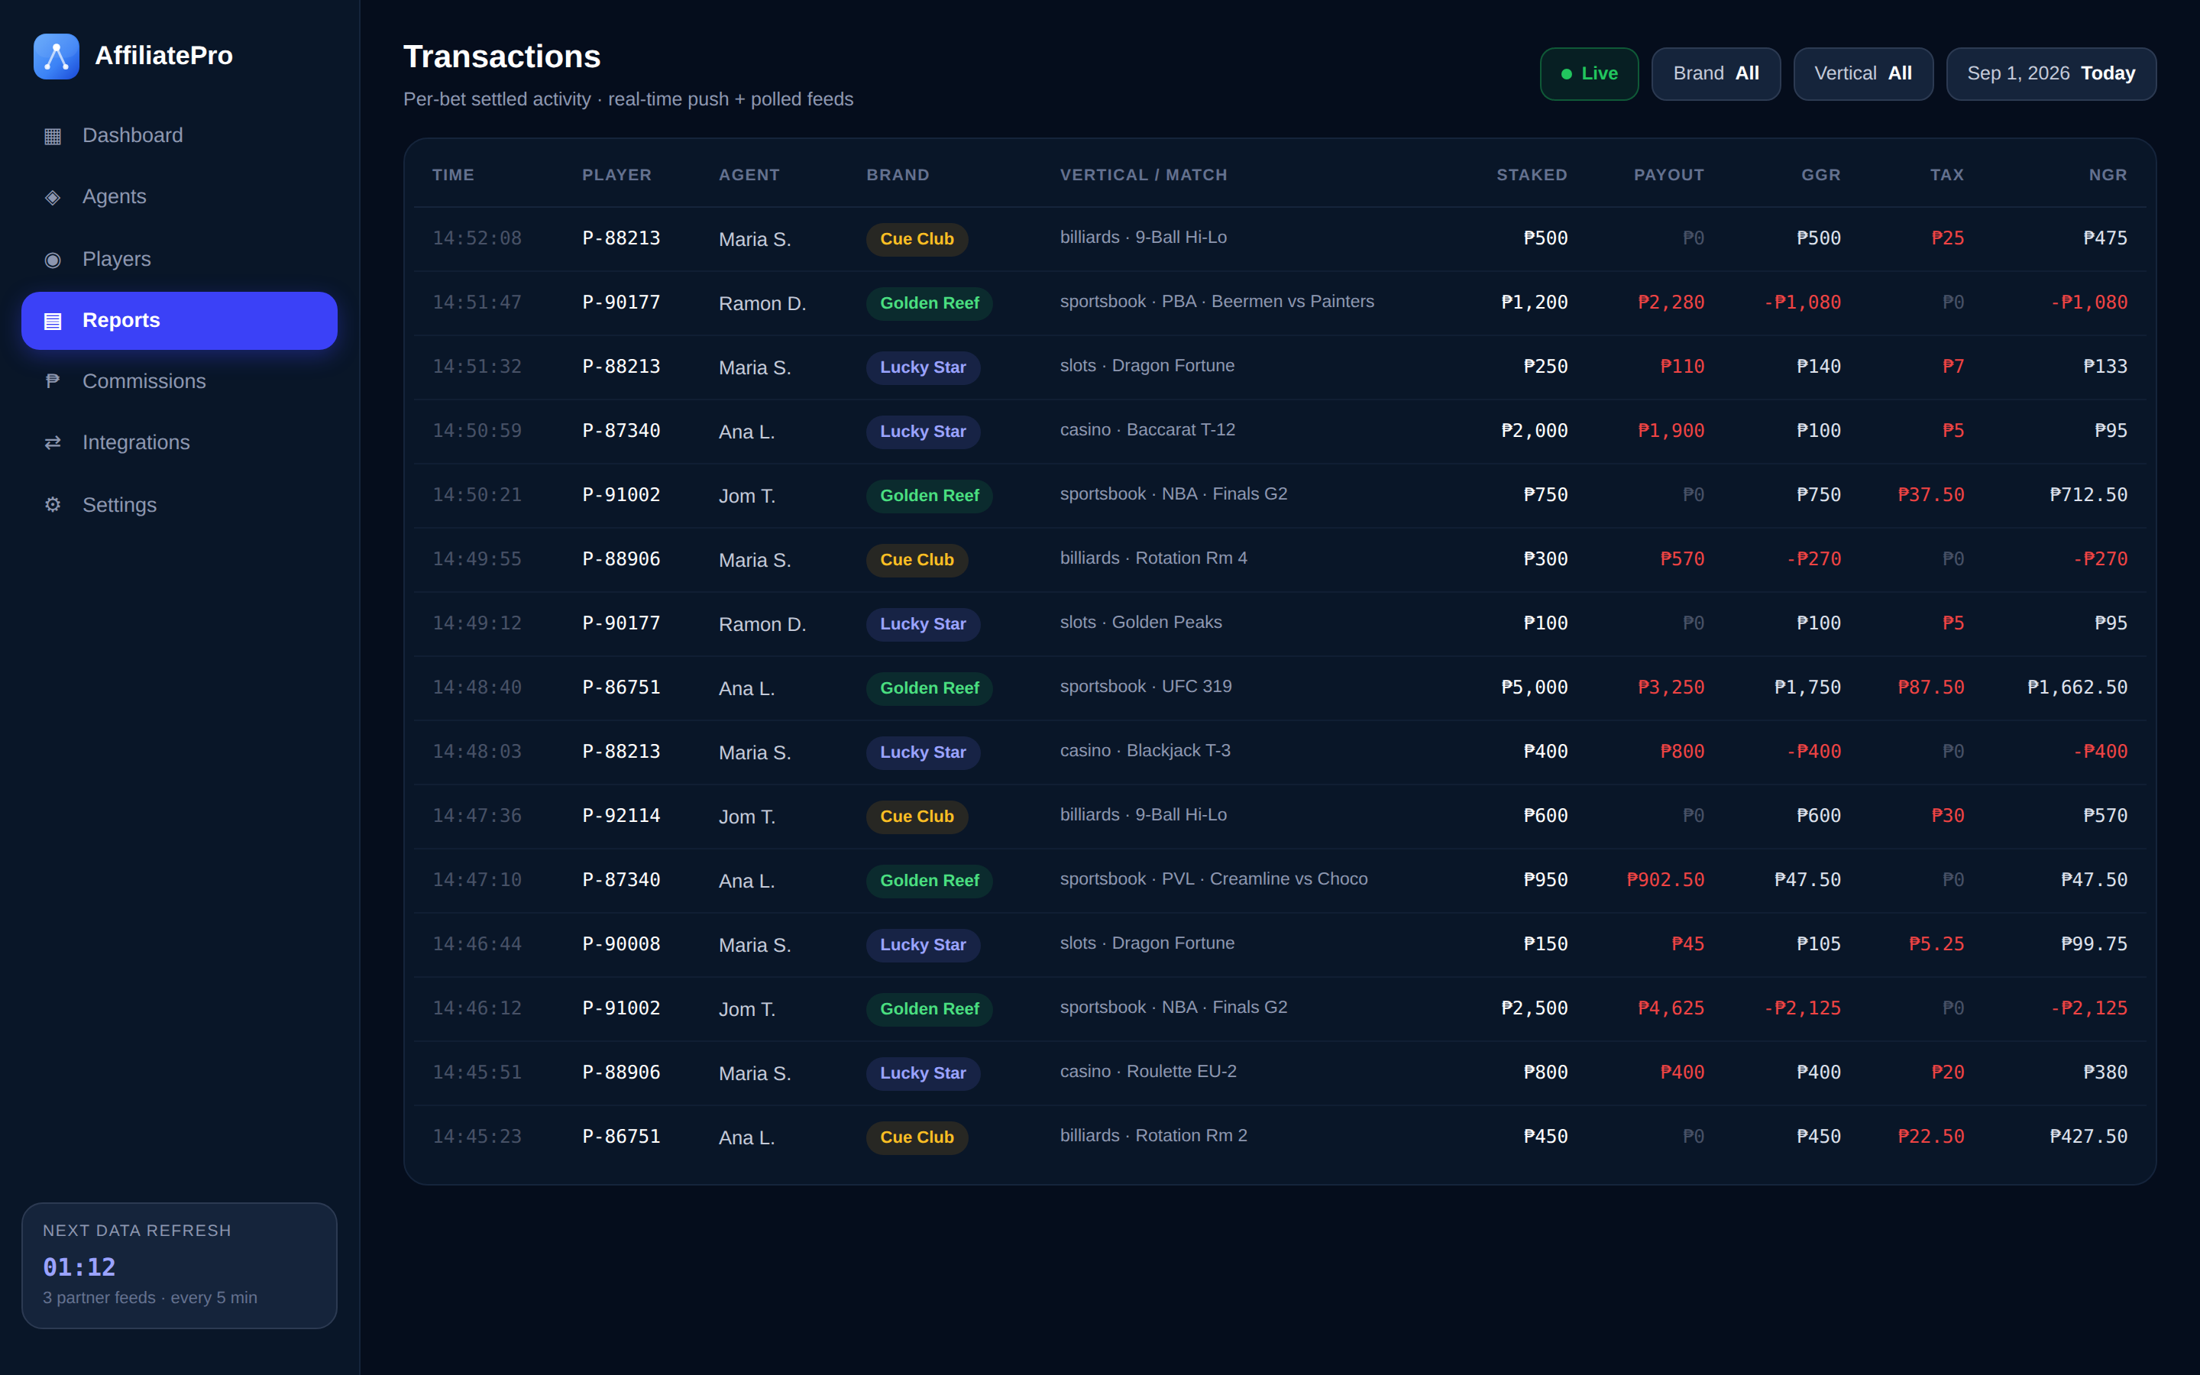Screen dimensions: 2200x1375
Task: Sort by PAYOUT column header
Action: click(1668, 175)
